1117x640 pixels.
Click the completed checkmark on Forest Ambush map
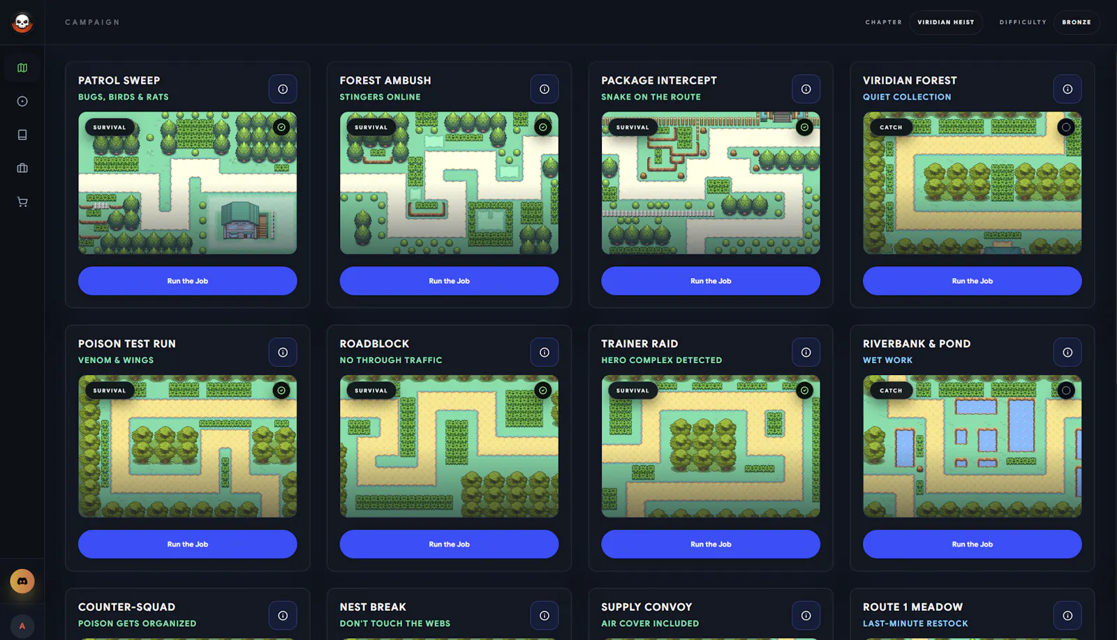click(x=543, y=128)
